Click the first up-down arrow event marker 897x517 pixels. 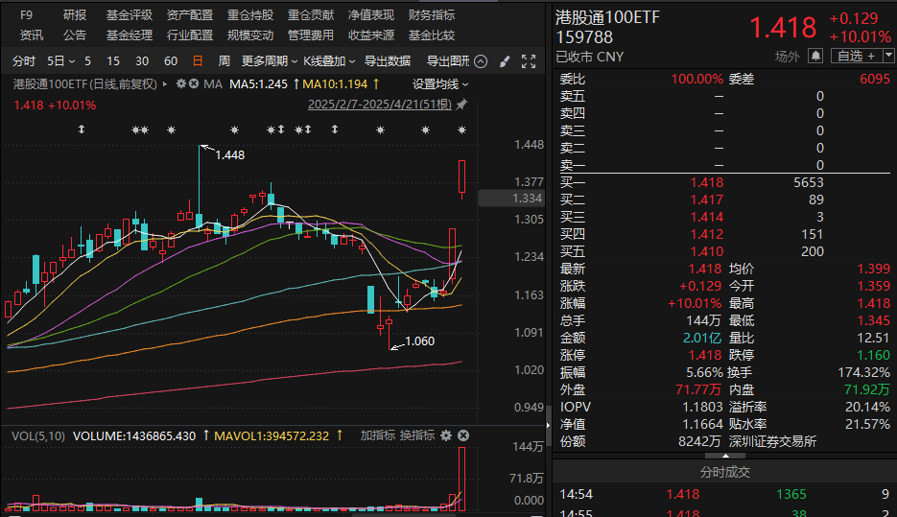(82, 129)
